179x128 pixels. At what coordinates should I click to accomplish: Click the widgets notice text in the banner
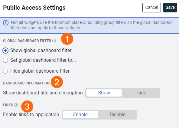(x=92, y=25)
